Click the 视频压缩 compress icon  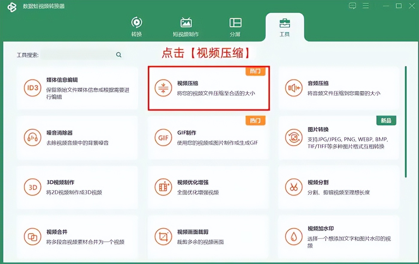coord(163,88)
